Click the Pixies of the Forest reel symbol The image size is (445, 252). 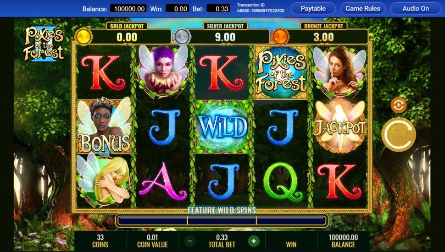pos(281,72)
